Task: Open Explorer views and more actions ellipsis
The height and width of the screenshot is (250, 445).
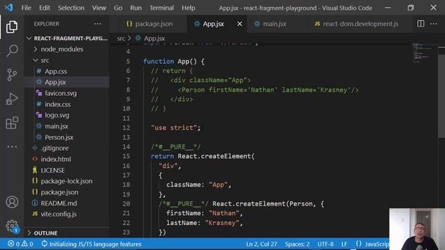Action: point(97,24)
